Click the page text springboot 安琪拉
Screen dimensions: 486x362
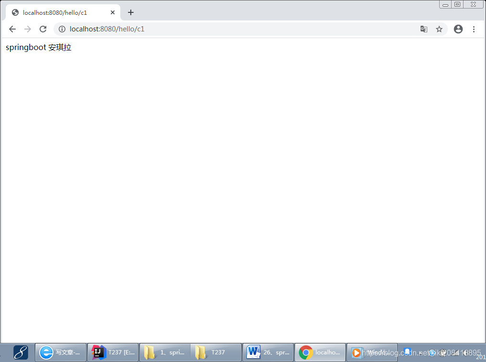pyautogui.click(x=39, y=47)
